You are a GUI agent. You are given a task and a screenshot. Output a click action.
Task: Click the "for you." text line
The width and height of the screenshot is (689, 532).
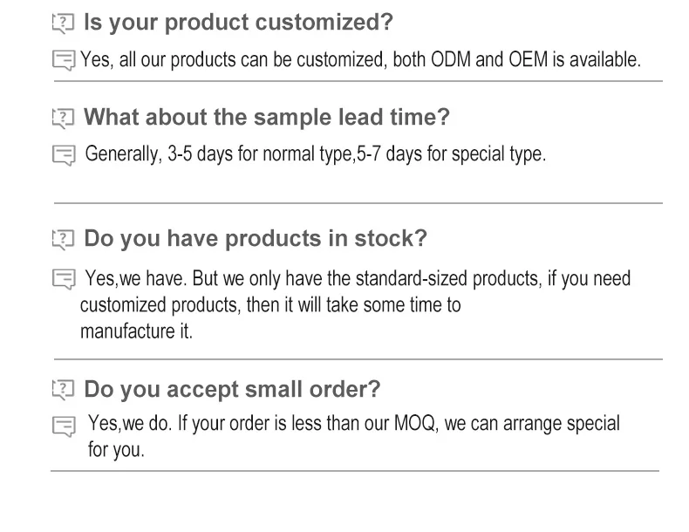116,451
